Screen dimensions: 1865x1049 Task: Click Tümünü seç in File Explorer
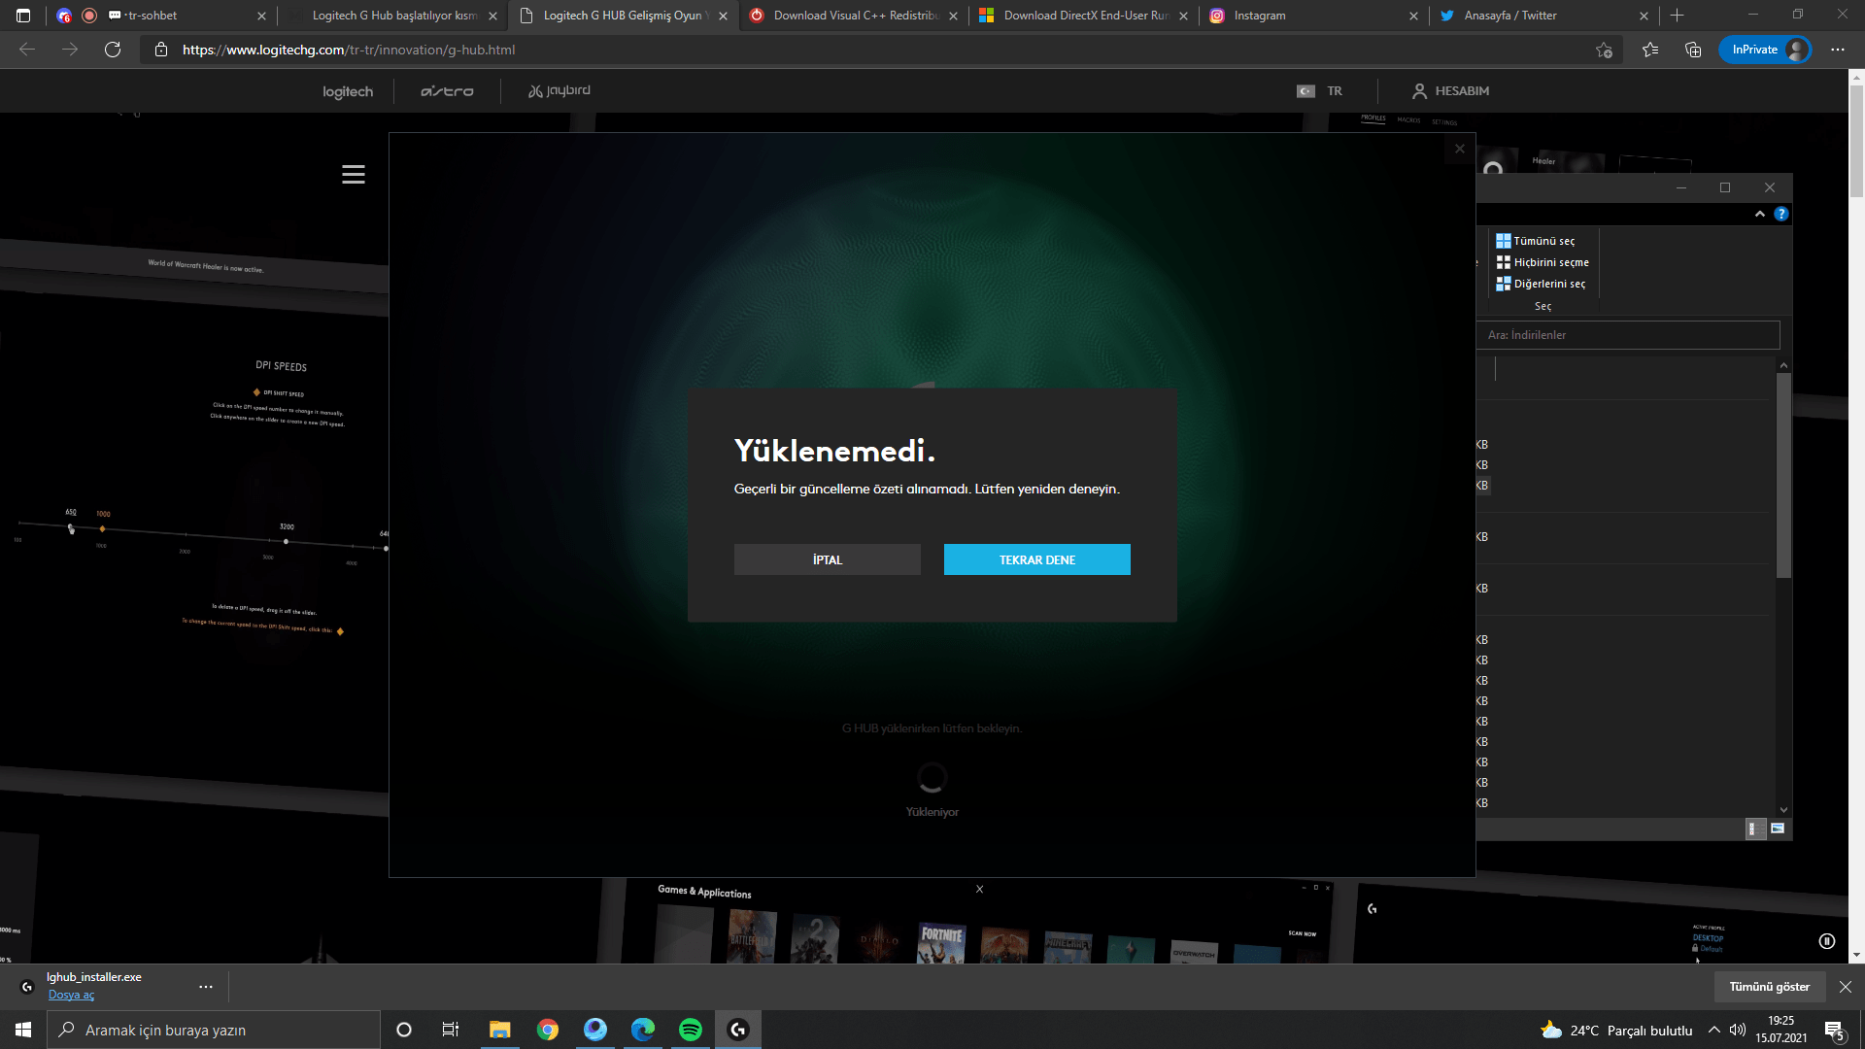[1536, 241]
